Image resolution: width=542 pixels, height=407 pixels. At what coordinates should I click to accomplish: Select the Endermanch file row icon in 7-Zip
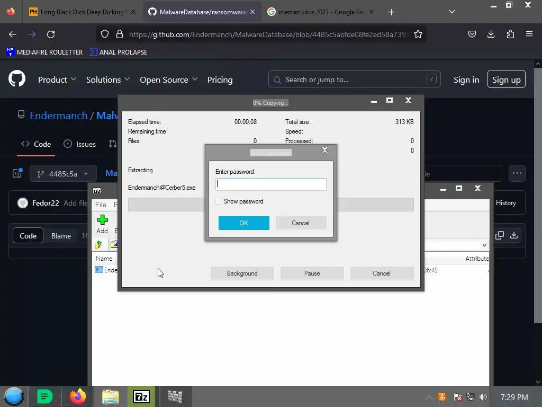(x=99, y=270)
